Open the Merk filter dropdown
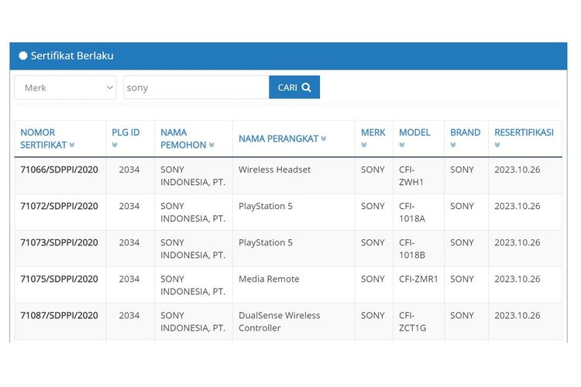The image size is (581, 387). pyautogui.click(x=65, y=87)
